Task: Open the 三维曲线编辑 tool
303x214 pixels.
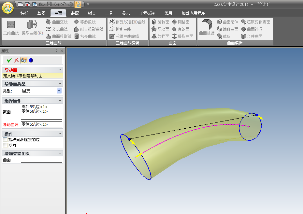Action: [x=124, y=36]
